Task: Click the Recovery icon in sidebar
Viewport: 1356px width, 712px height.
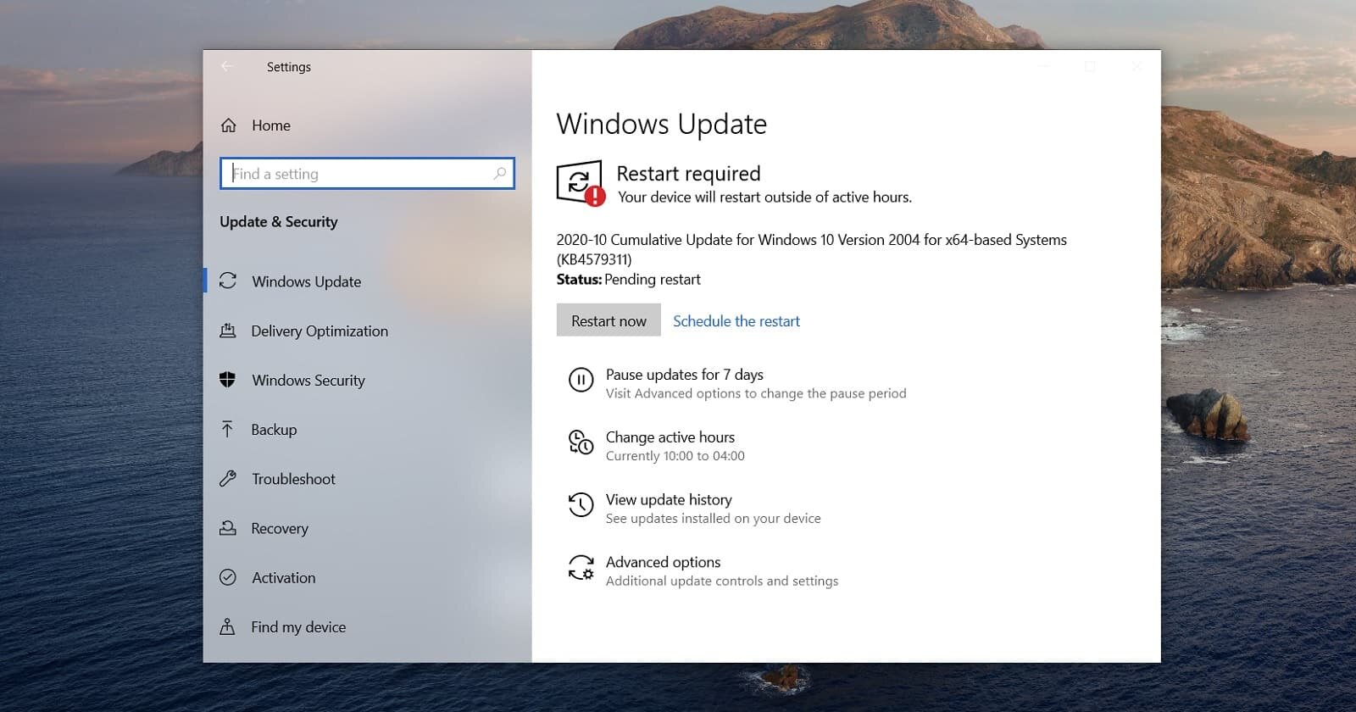Action: click(x=227, y=528)
